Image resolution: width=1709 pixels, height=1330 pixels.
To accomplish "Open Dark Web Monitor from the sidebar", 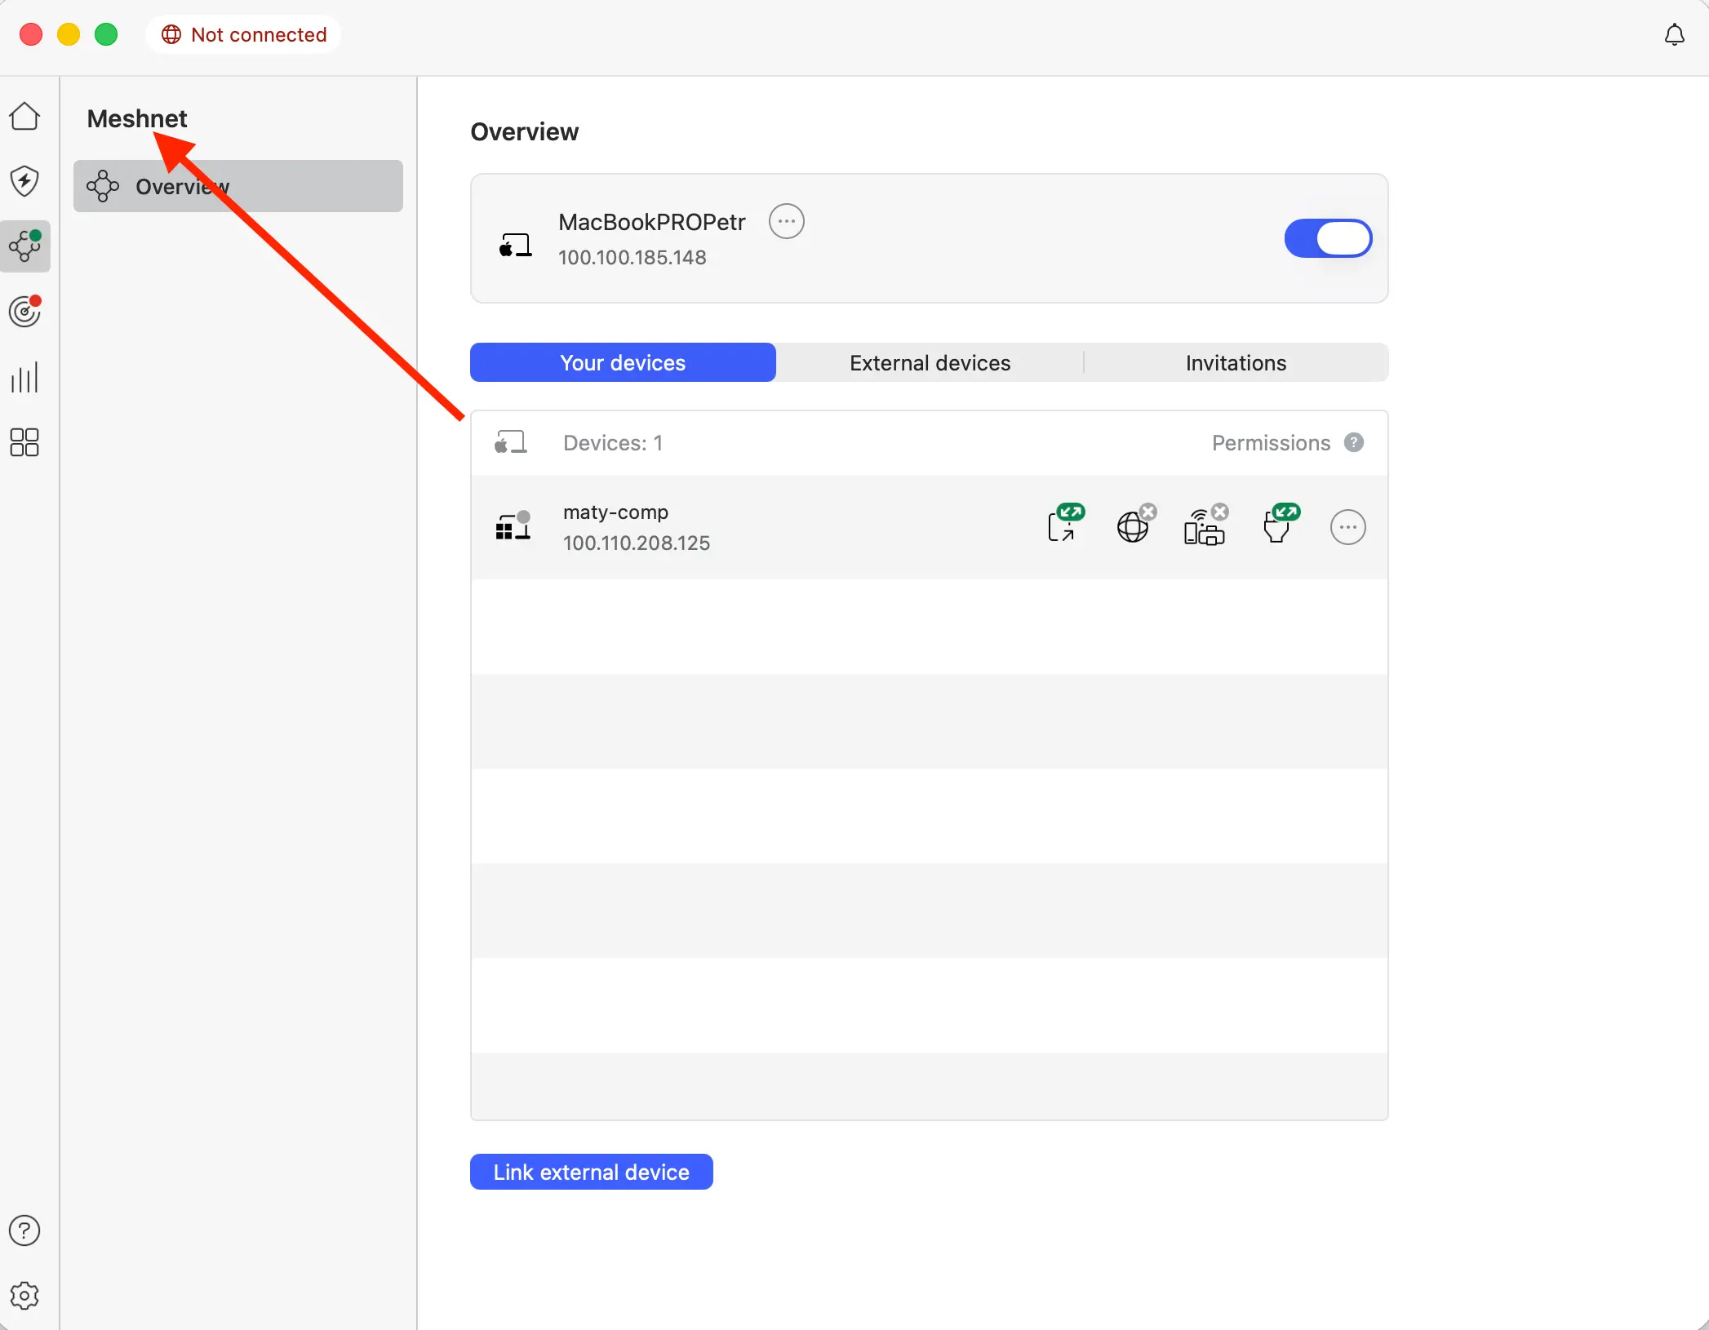I will click(x=25, y=311).
